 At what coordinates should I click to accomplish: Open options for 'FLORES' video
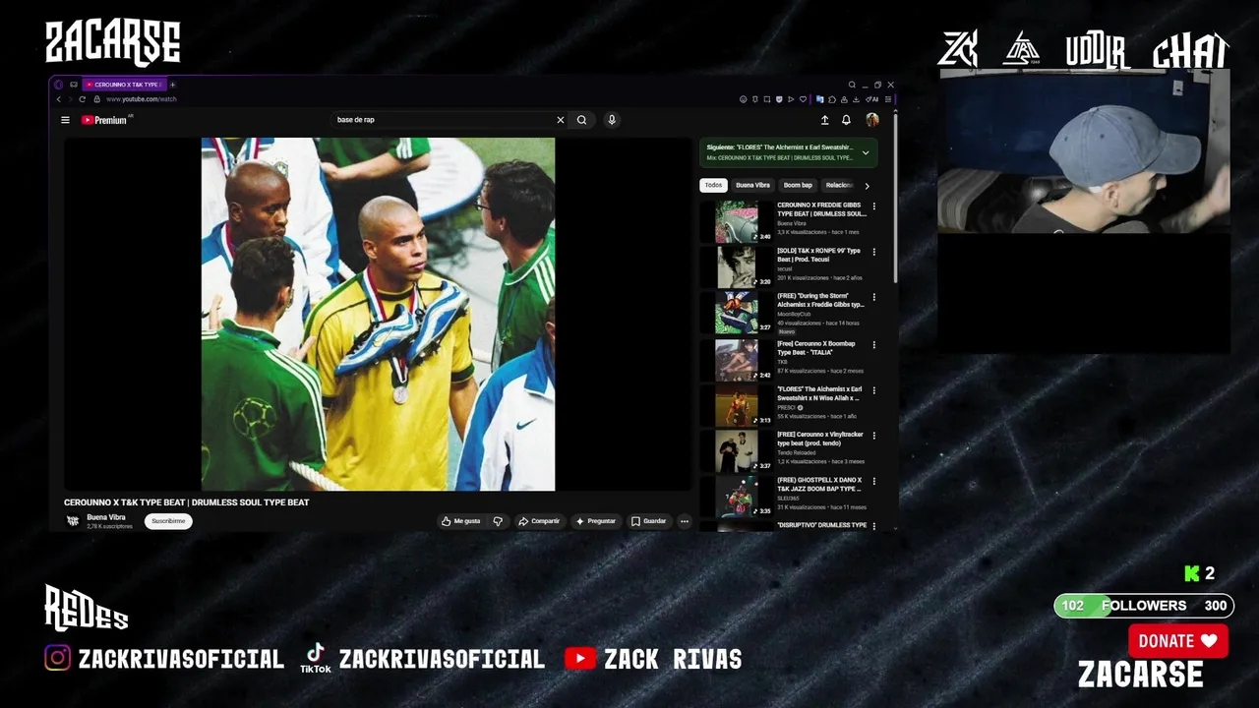[x=873, y=389]
